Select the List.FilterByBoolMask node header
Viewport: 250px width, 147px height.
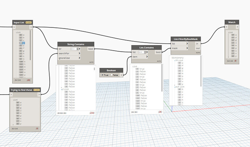pyautogui.click(x=186, y=39)
